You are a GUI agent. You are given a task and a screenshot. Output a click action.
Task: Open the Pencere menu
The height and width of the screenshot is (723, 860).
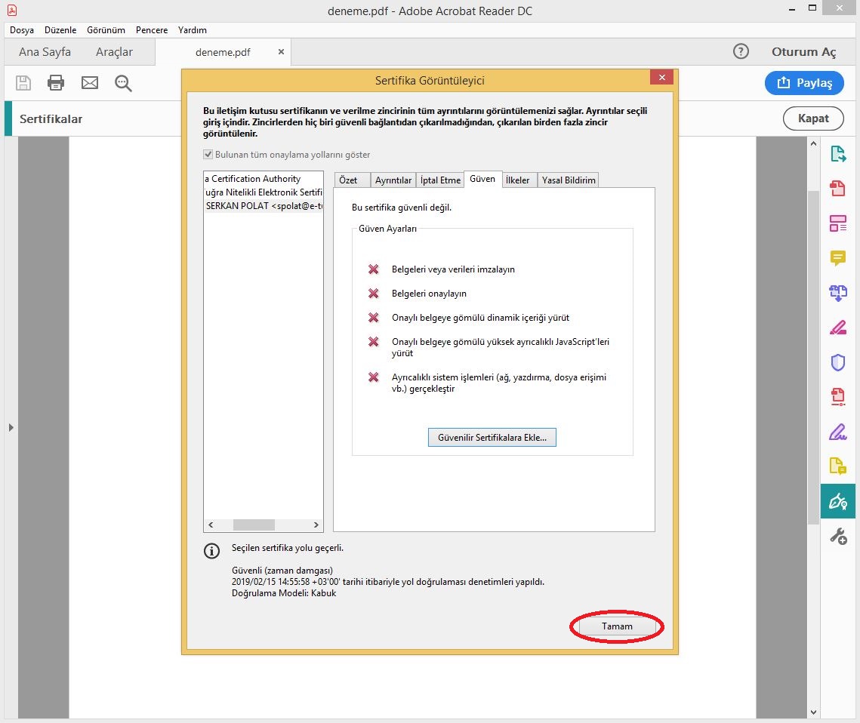pos(152,30)
